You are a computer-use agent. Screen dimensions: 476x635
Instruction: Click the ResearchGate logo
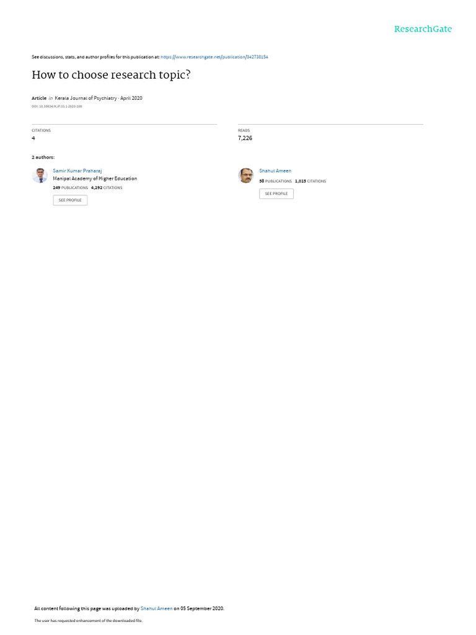[x=423, y=29]
